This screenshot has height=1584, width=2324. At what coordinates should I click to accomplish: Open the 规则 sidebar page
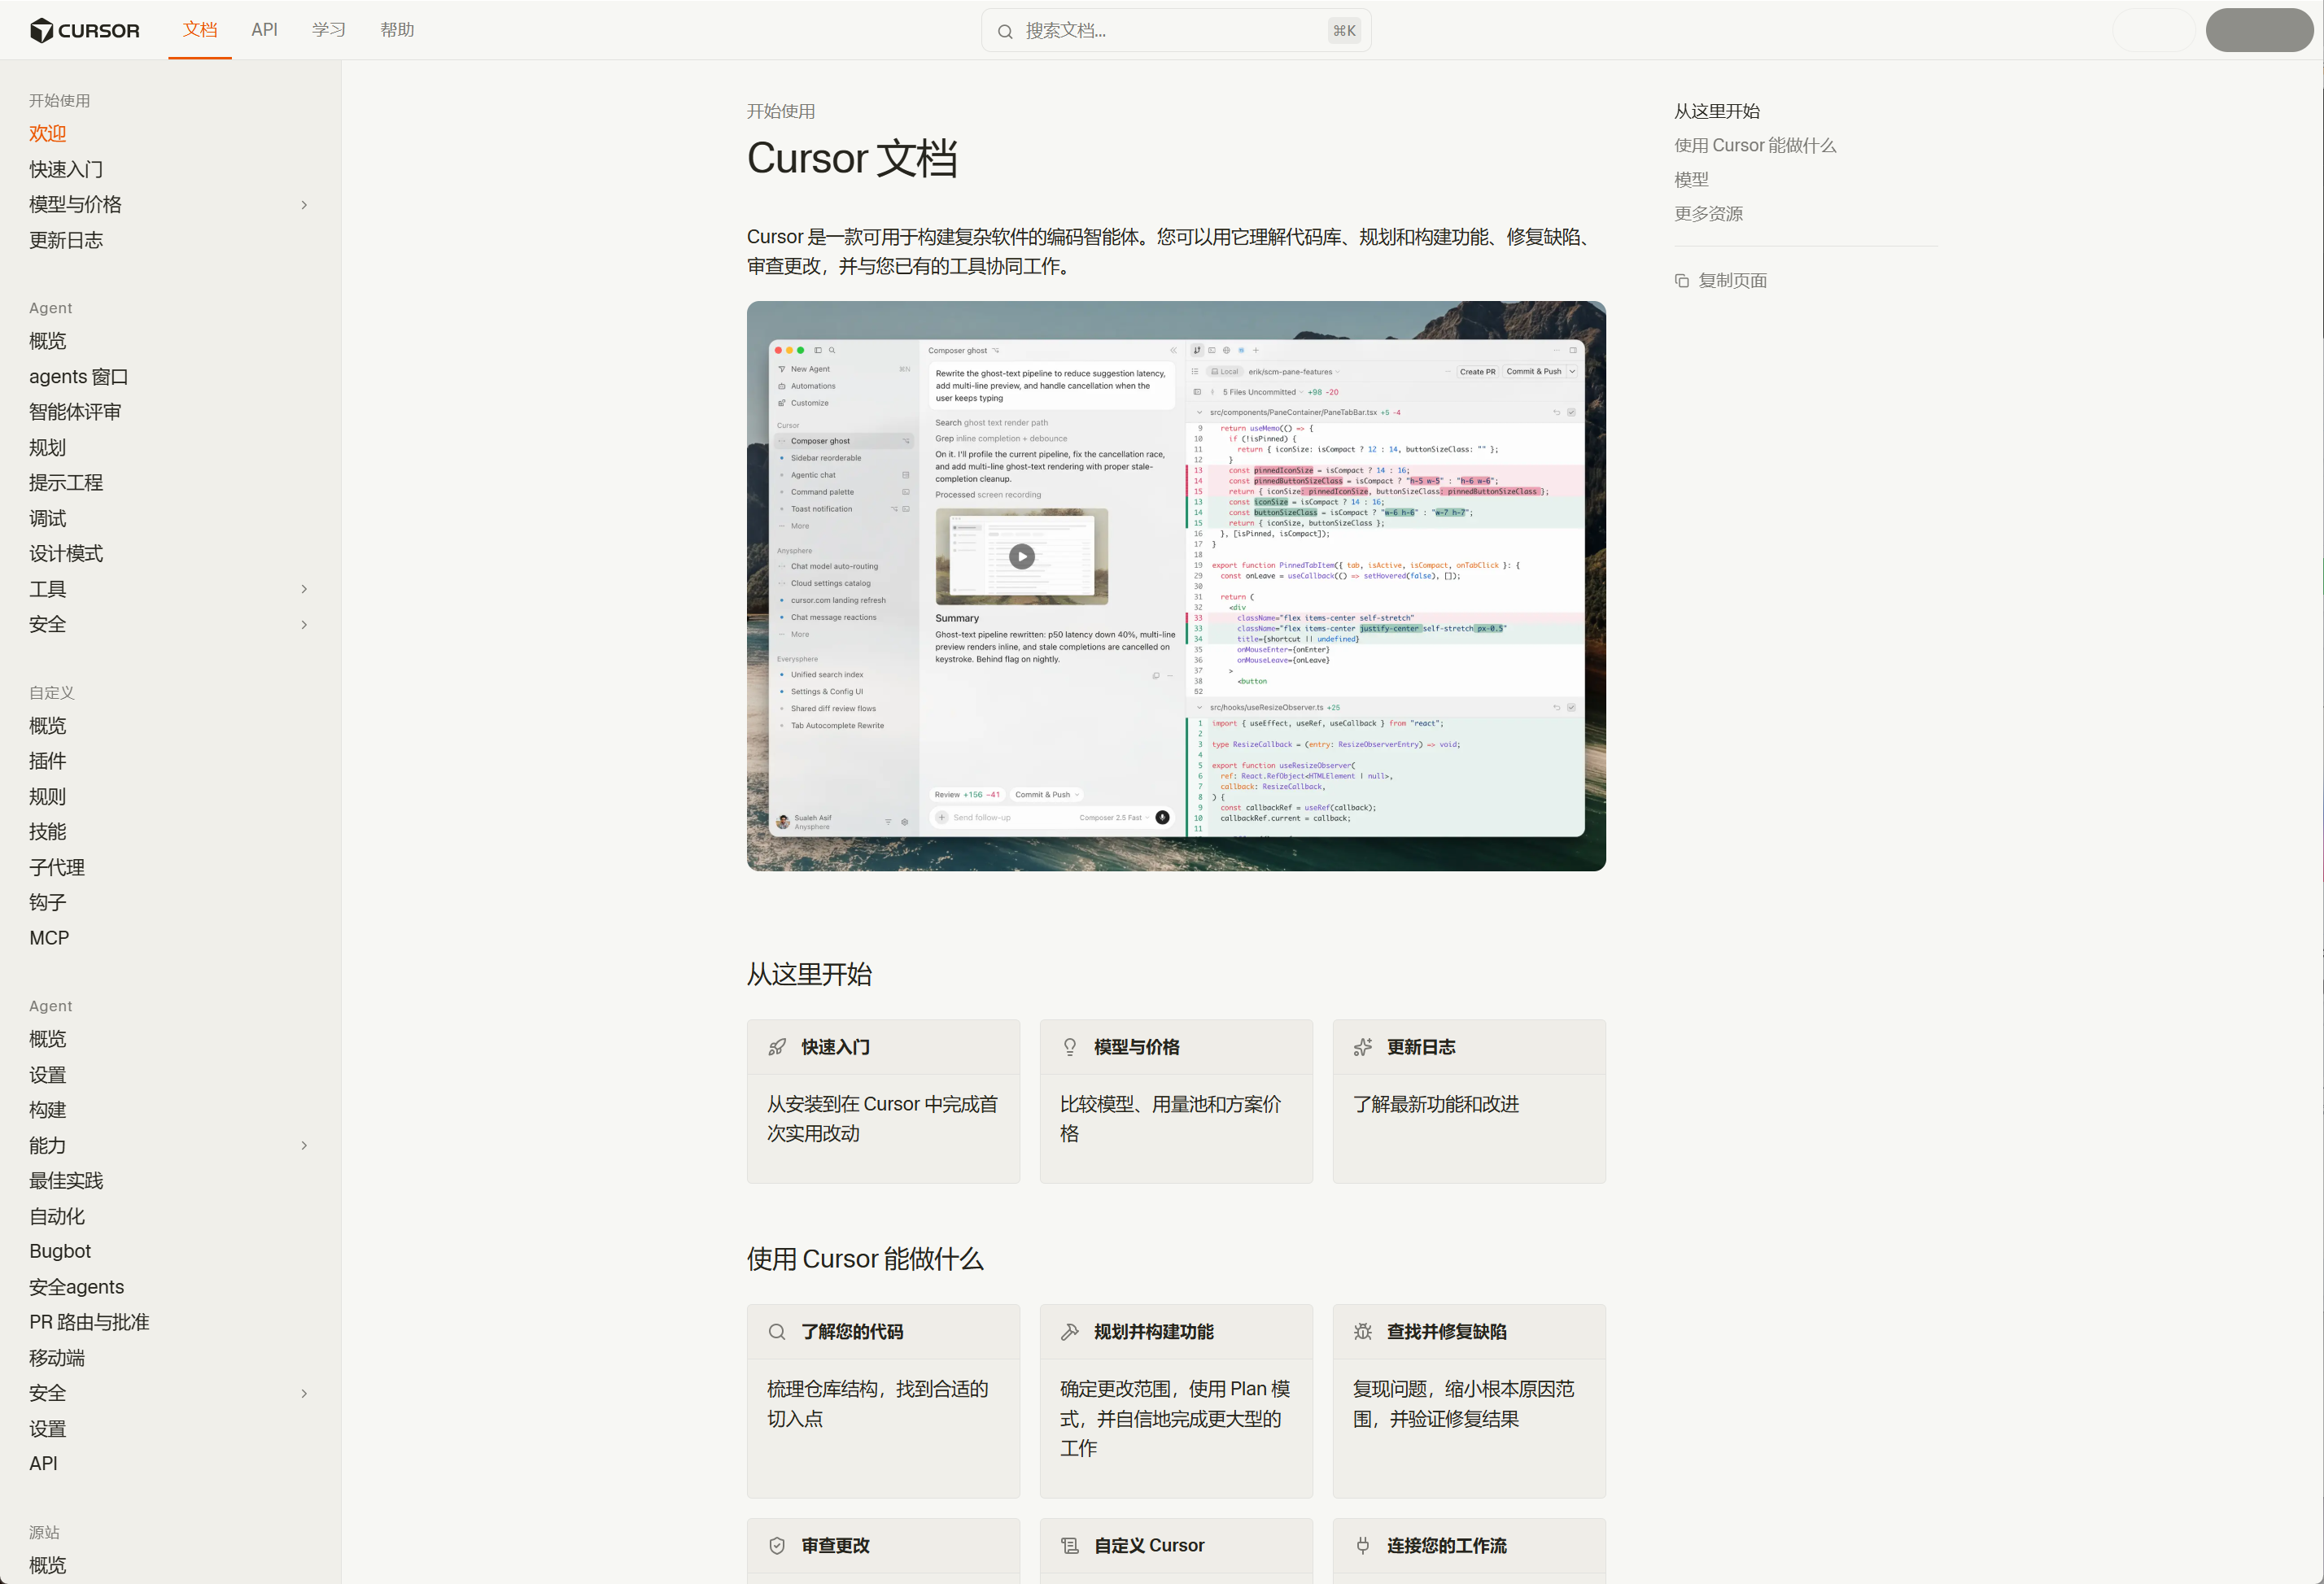click(48, 797)
